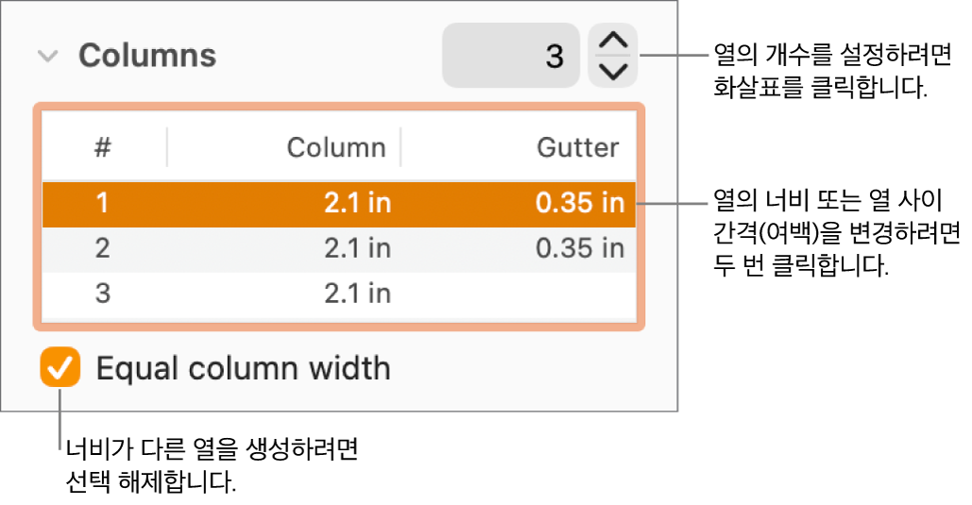
Task: Select row 3 by its number
Action: tap(103, 294)
